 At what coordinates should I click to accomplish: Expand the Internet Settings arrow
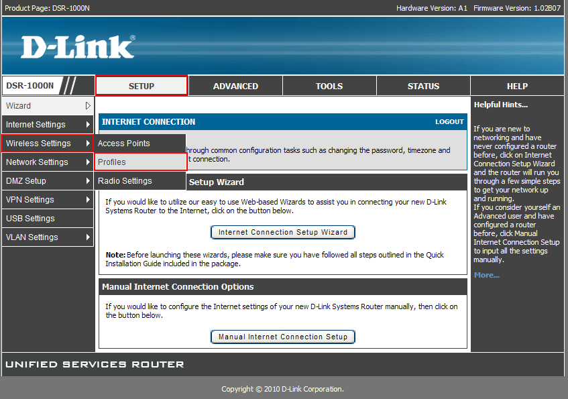88,125
